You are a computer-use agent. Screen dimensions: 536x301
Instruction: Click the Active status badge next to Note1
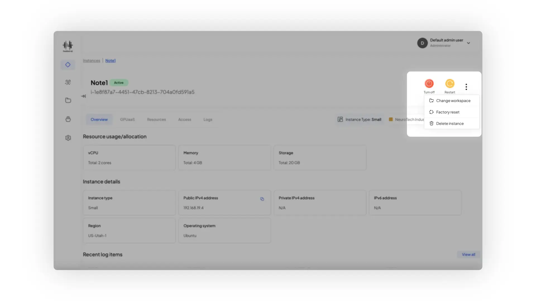click(x=119, y=82)
